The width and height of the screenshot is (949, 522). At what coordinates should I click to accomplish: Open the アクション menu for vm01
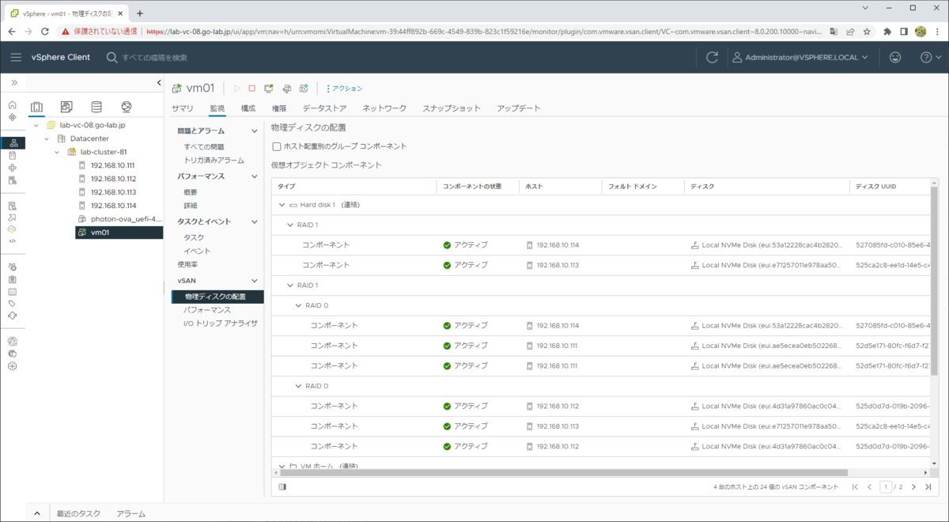click(x=344, y=89)
